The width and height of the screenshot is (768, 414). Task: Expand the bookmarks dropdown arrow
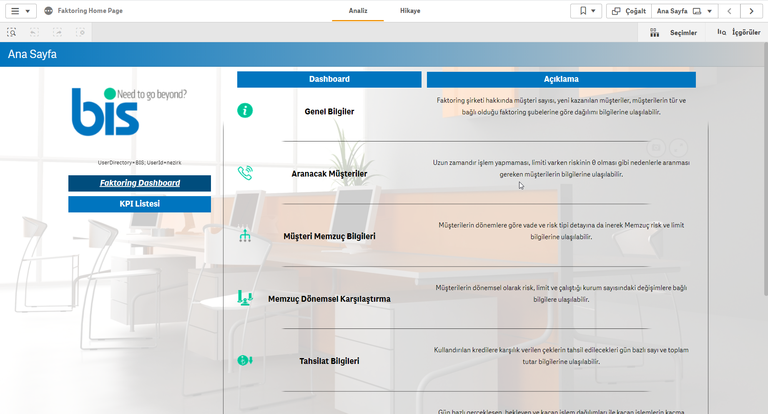[x=593, y=11]
